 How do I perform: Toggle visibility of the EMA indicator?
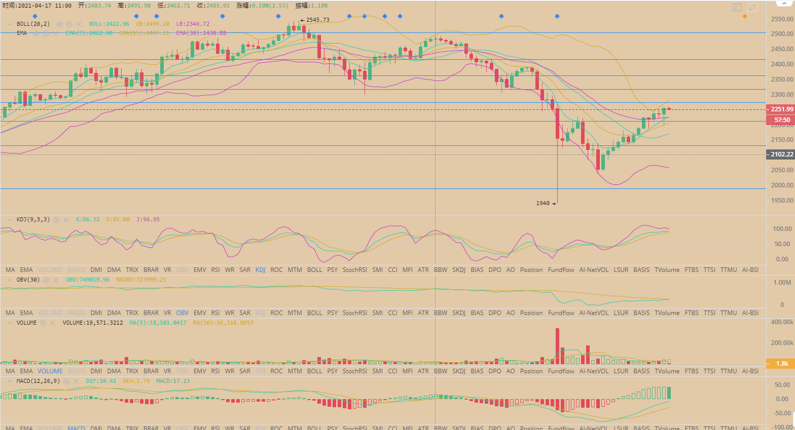coord(36,33)
